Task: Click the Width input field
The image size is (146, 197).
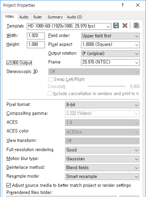Action: pyautogui.click(x=36, y=36)
